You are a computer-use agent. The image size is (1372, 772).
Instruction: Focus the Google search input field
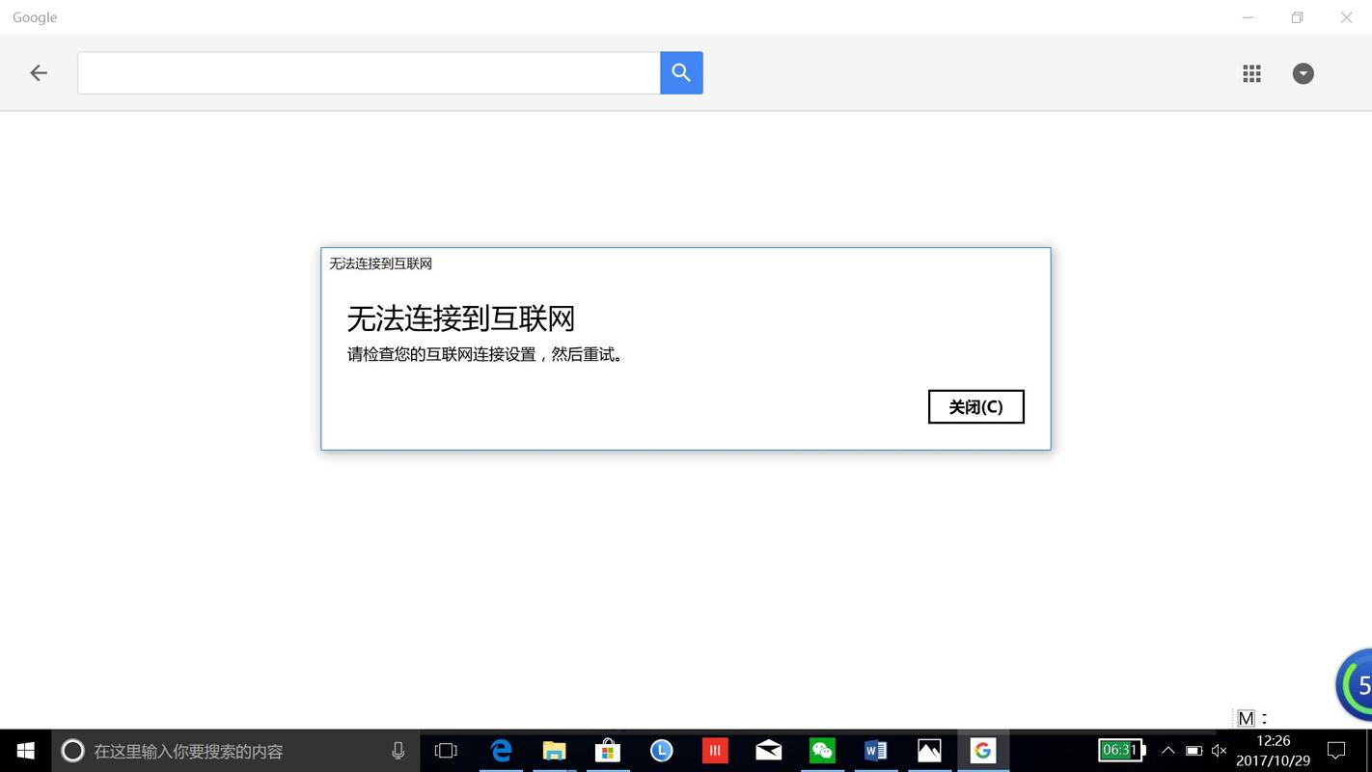point(369,73)
